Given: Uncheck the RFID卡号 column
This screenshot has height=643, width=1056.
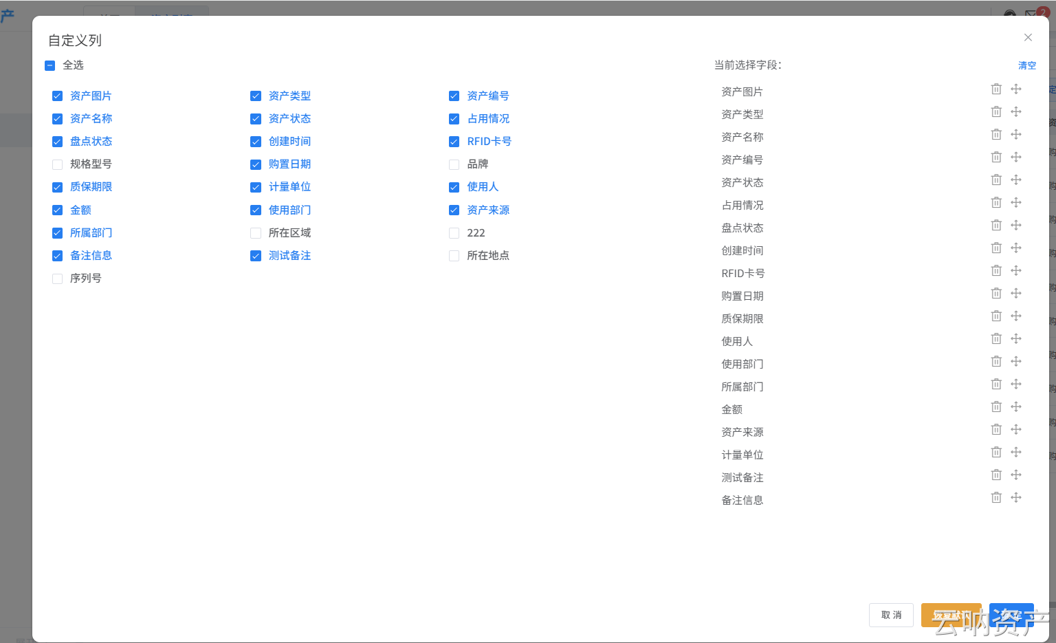Looking at the screenshot, I should (454, 142).
